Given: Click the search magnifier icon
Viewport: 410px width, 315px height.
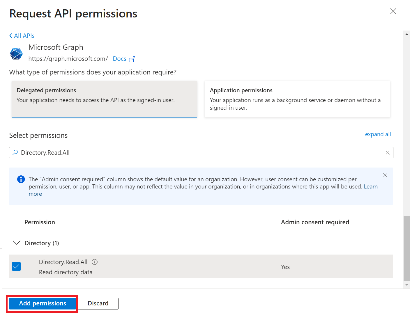Looking at the screenshot, I should (x=15, y=153).
